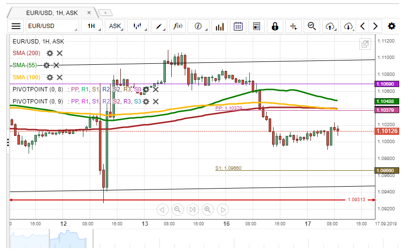The width and height of the screenshot is (406, 250).
Task: Click the 1.10488 green SMA price tag
Action: tap(387, 102)
